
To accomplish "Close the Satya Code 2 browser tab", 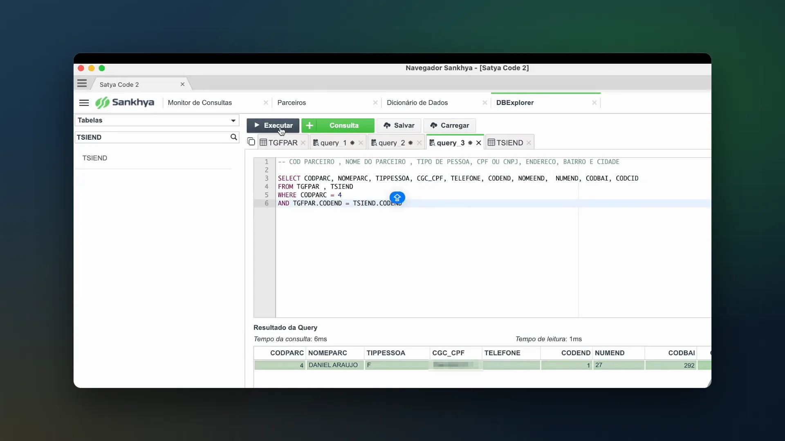I will [182, 84].
